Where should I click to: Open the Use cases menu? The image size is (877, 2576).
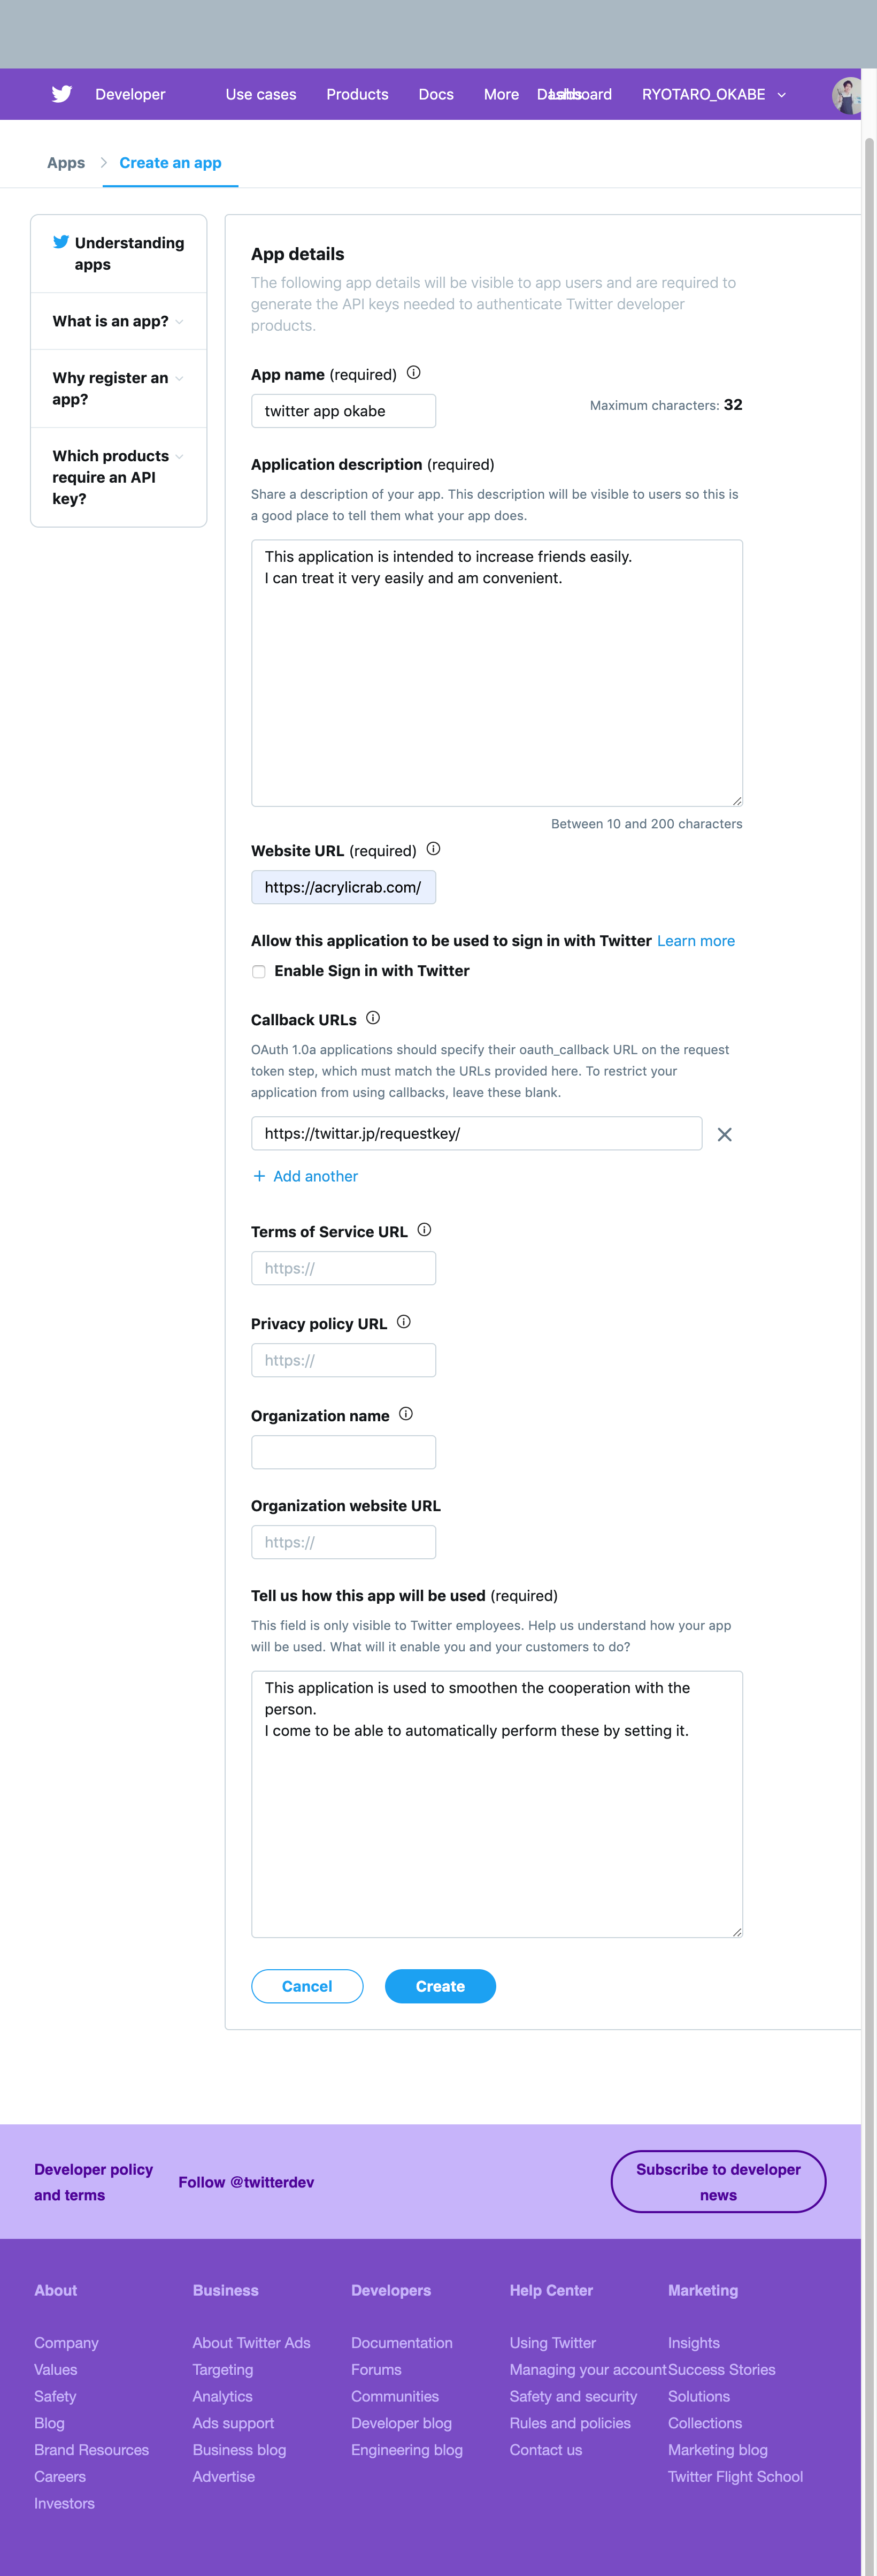[x=261, y=94]
